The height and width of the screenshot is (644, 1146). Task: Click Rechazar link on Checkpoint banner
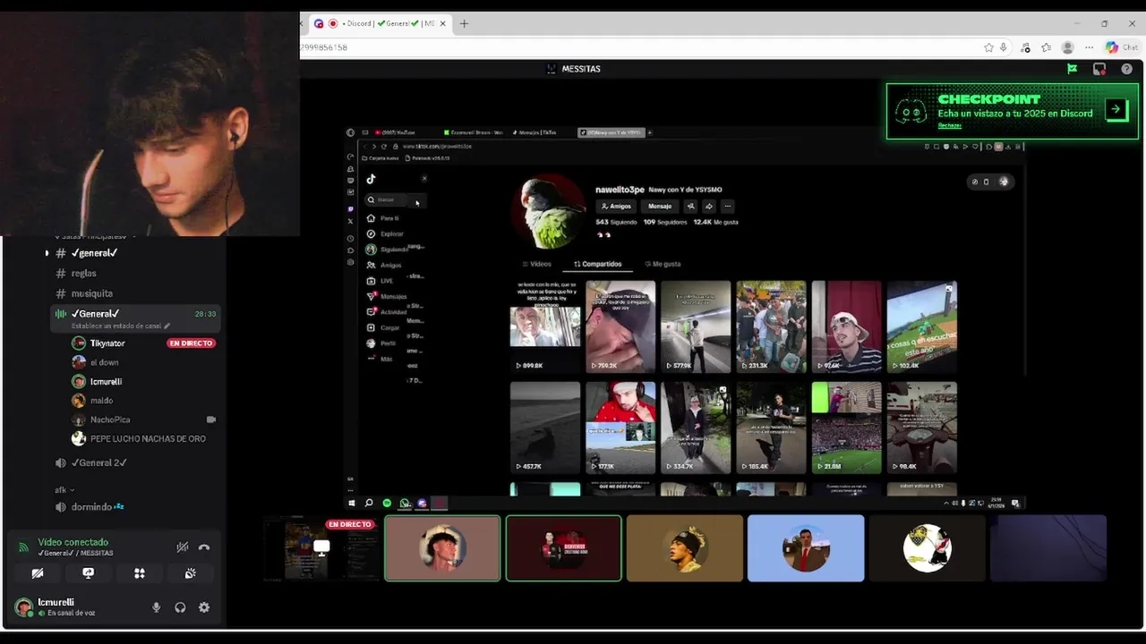point(950,125)
